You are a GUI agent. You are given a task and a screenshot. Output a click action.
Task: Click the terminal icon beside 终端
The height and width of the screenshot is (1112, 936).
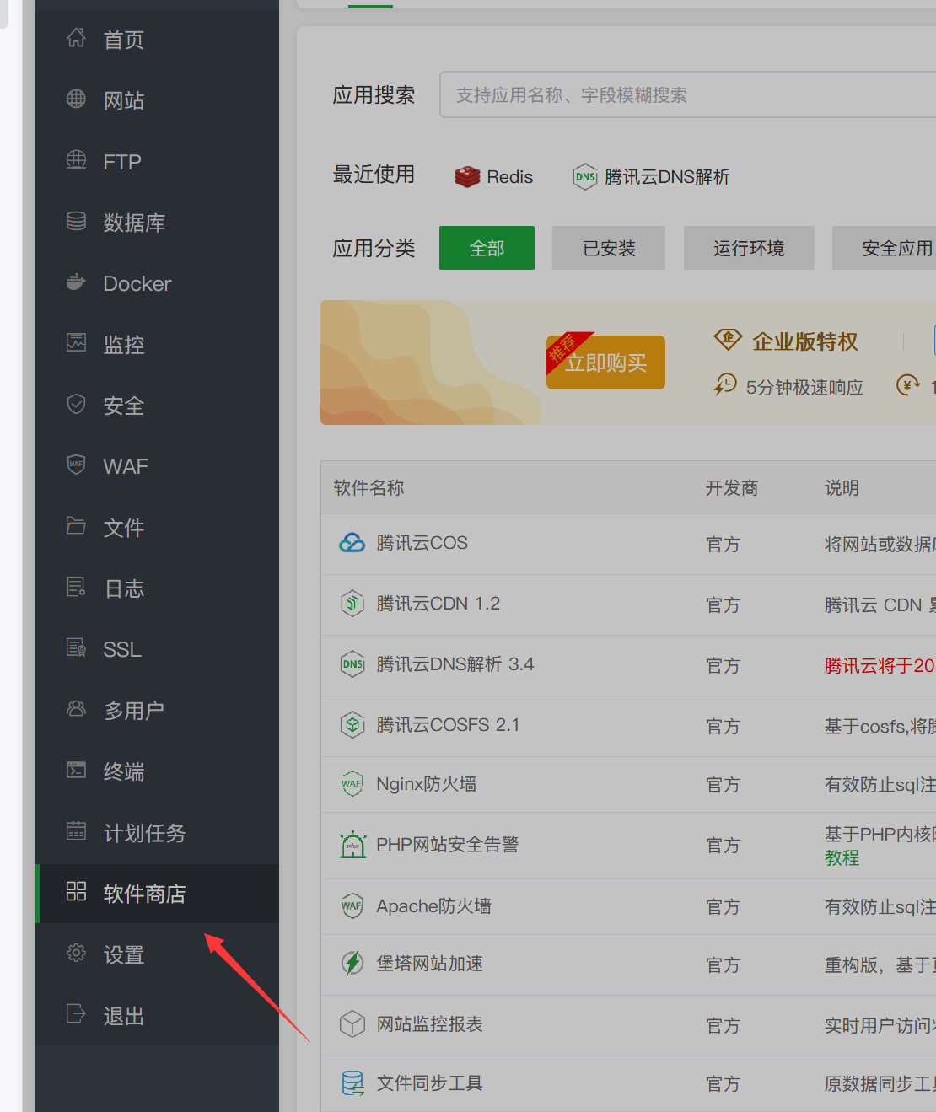coord(76,771)
